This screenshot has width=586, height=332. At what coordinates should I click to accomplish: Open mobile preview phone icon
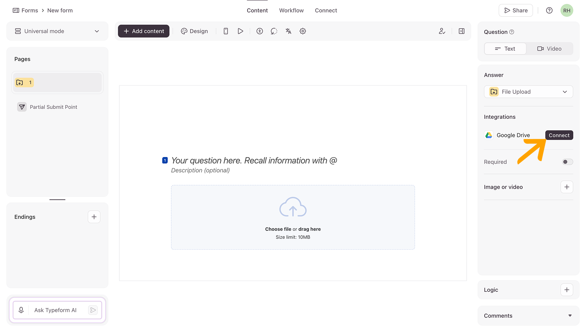(x=226, y=31)
